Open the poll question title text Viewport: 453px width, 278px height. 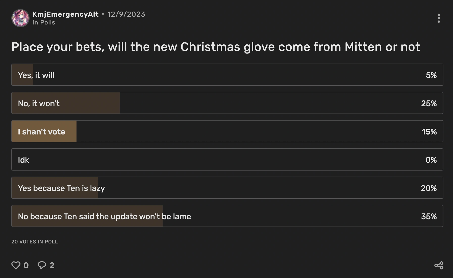coord(216,47)
